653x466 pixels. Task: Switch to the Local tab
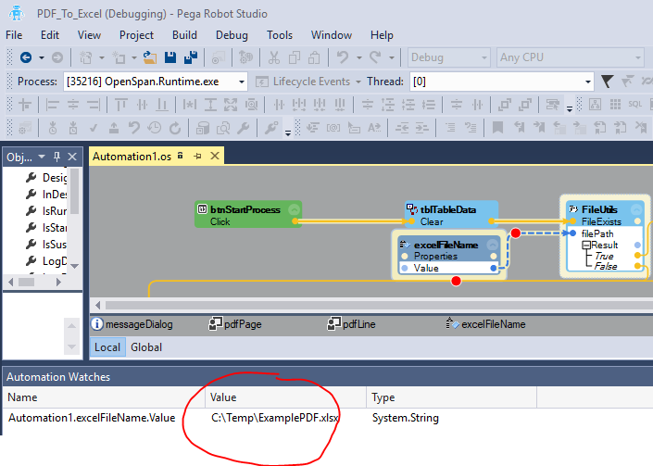tap(107, 347)
